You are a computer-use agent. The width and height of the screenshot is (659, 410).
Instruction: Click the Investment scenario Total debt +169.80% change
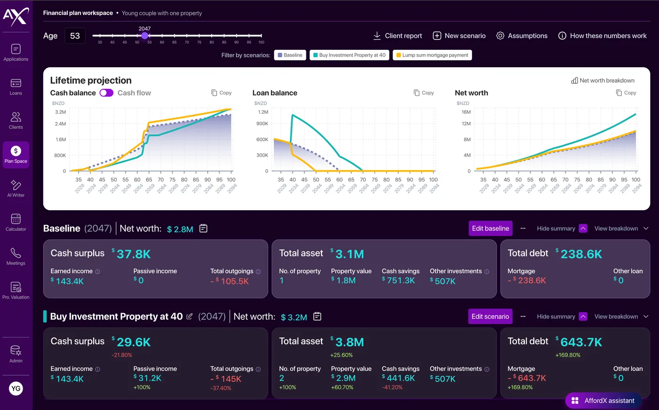click(x=568, y=355)
